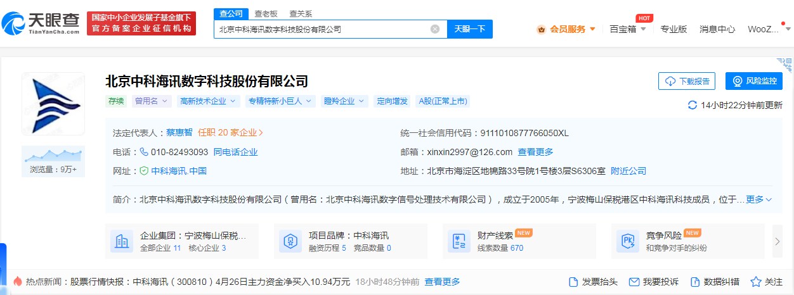794x295 pixels.
Task: Click the A股(正常上市) tag
Action: pos(443,101)
